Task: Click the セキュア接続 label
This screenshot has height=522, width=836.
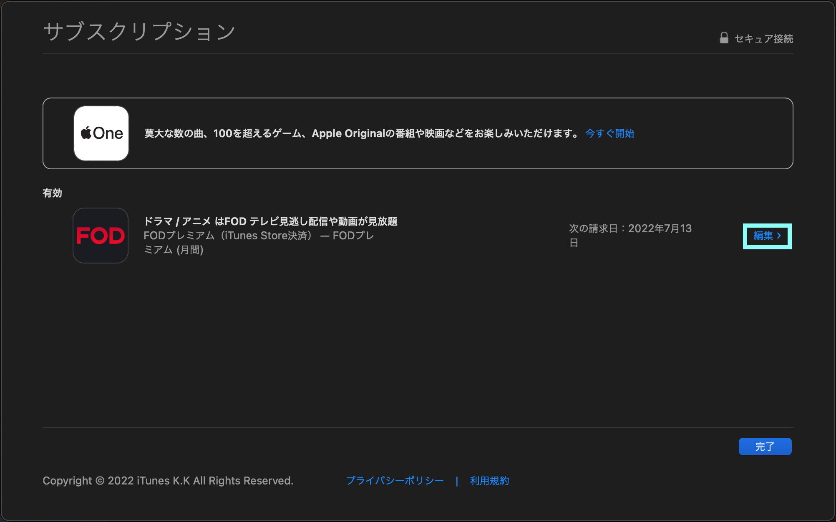Action: pos(763,39)
